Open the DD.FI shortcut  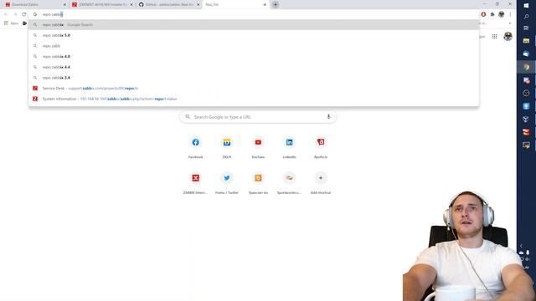tap(227, 147)
